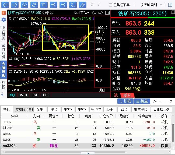
Task: Expand the toolbar overflow chevron
Action: [92, 5]
